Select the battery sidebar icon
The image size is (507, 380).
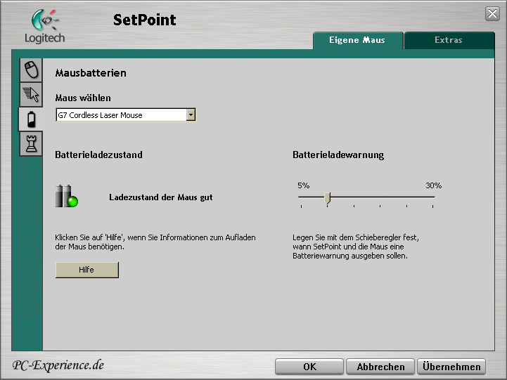31,119
